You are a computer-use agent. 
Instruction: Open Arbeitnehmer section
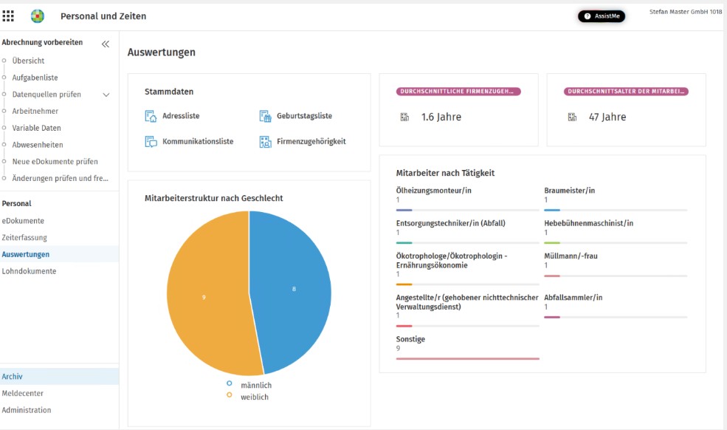click(x=35, y=111)
